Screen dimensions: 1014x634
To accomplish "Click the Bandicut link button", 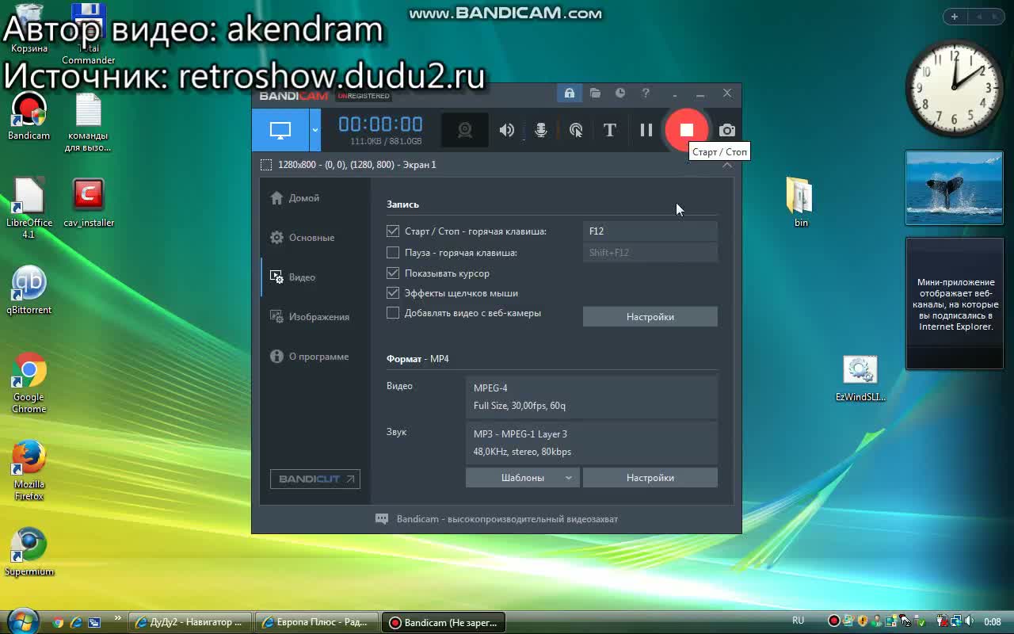I will pos(315,479).
